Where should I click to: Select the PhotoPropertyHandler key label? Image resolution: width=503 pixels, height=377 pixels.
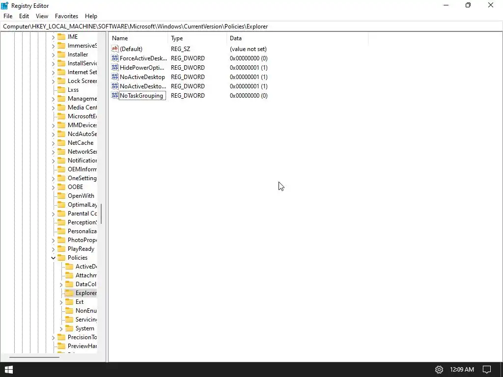click(82, 240)
